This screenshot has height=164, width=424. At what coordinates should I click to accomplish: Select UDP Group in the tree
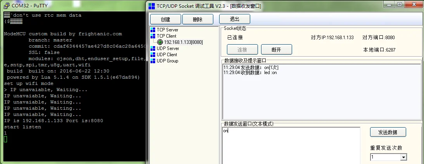click(x=167, y=61)
